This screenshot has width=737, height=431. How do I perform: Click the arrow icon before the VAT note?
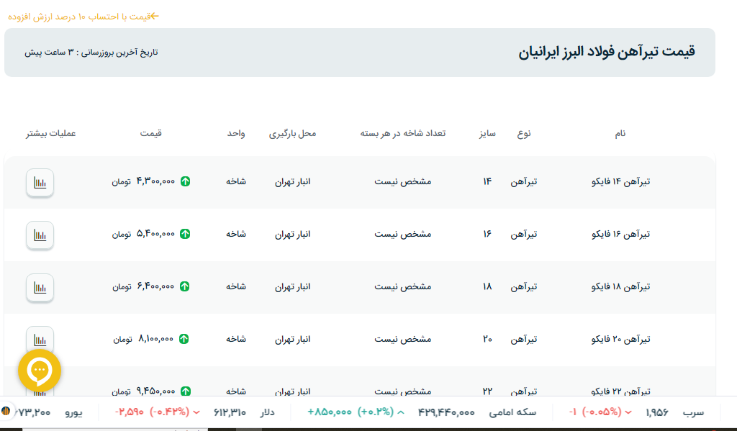(x=153, y=16)
